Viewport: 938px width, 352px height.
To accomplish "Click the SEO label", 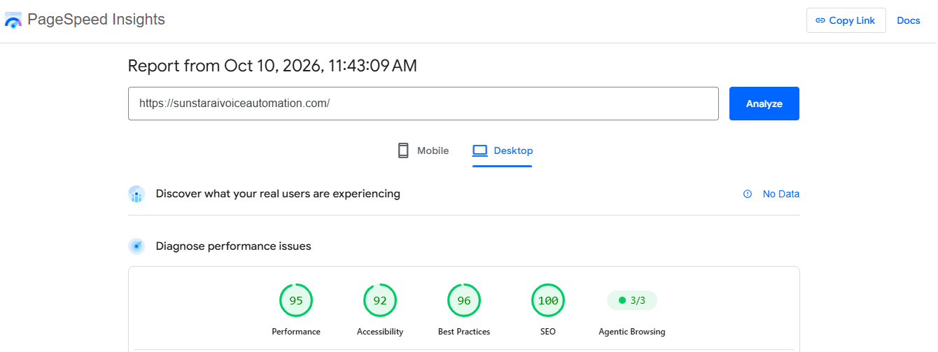I will point(548,332).
